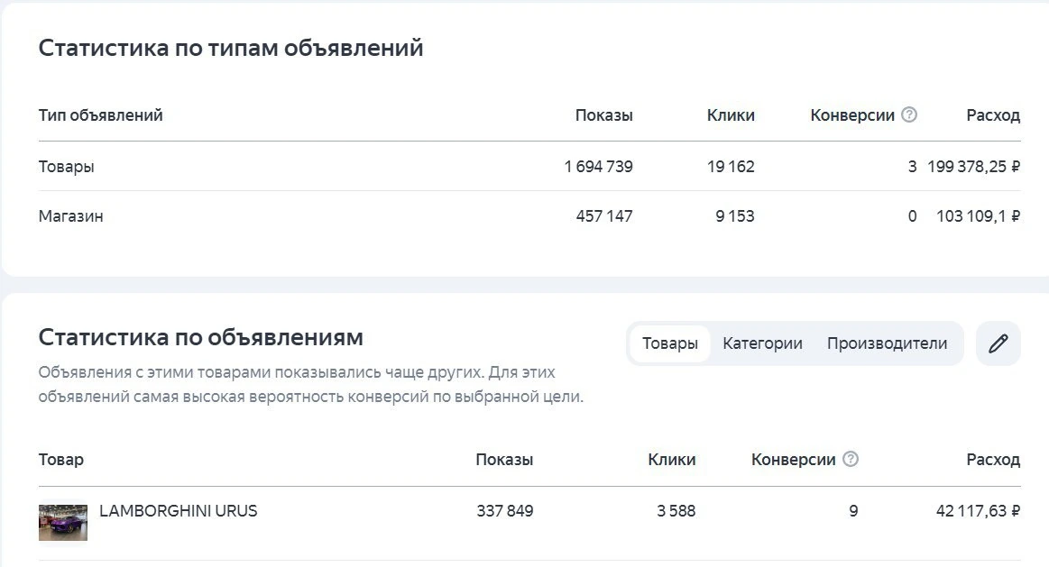
Task: Click the 199 378,25 ₽ expense value
Action: pyautogui.click(x=973, y=167)
